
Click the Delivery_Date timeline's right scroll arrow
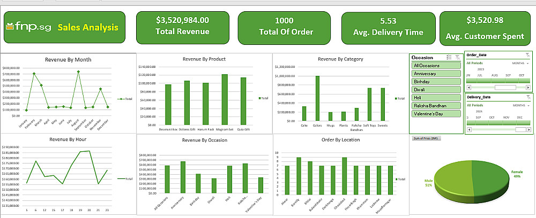529,130
